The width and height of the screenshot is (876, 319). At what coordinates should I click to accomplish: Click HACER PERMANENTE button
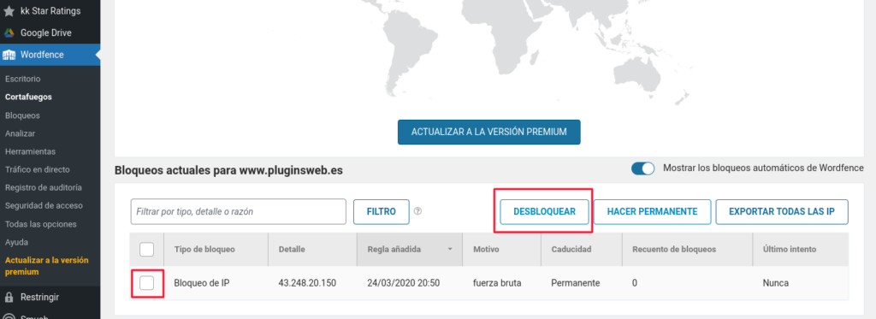(652, 212)
